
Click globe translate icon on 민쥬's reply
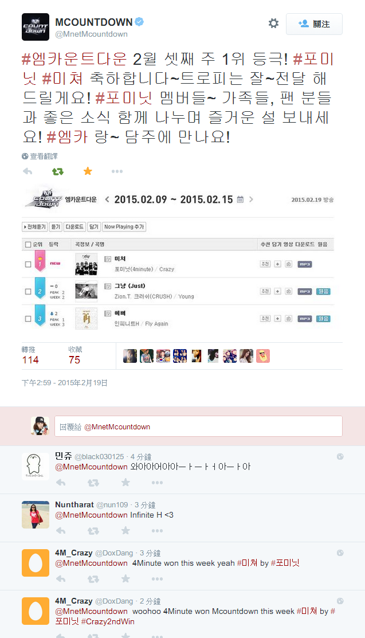340,456
